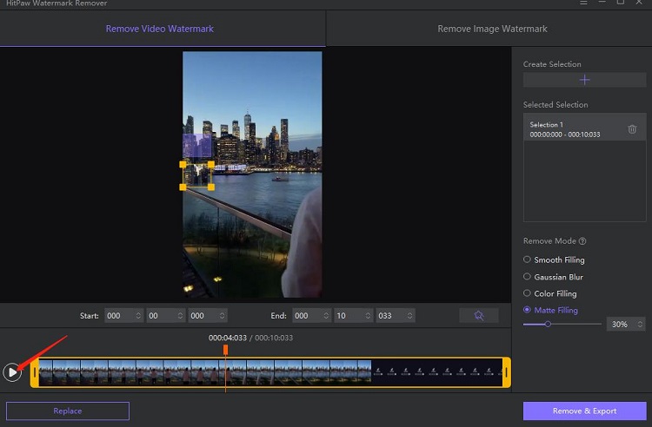Click the purple highlighted selection area in video

coord(197,145)
